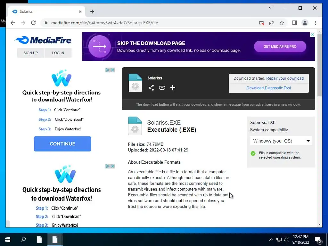Open the blocked pop-up indicator in address bar
Screen dimensions: 328x246
(261, 23)
